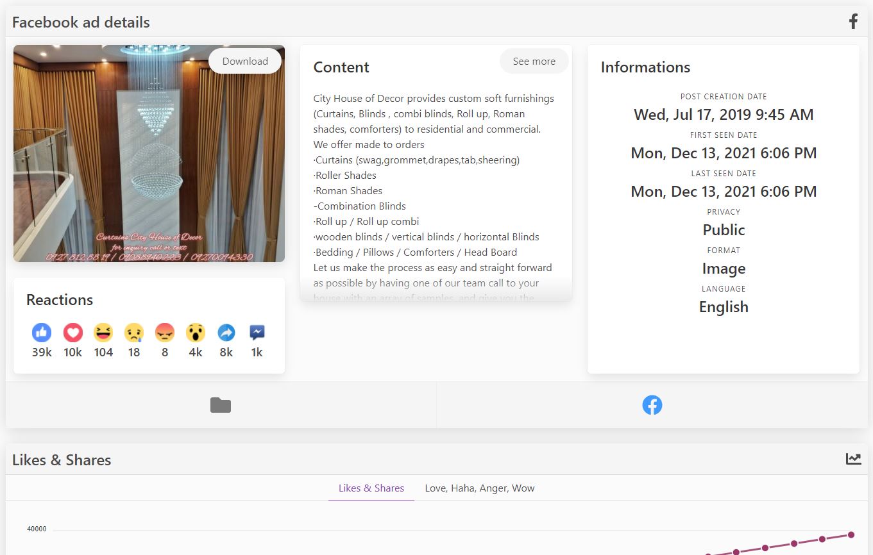Open the gray folder icon
The height and width of the screenshot is (555, 873).
point(221,405)
